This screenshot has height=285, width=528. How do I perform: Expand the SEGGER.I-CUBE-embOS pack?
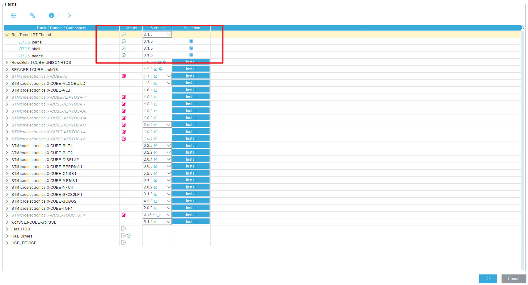(7, 69)
